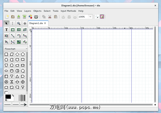The image size is (161, 113).
Task: Toggle object snapping
Action: click(x=102, y=17)
